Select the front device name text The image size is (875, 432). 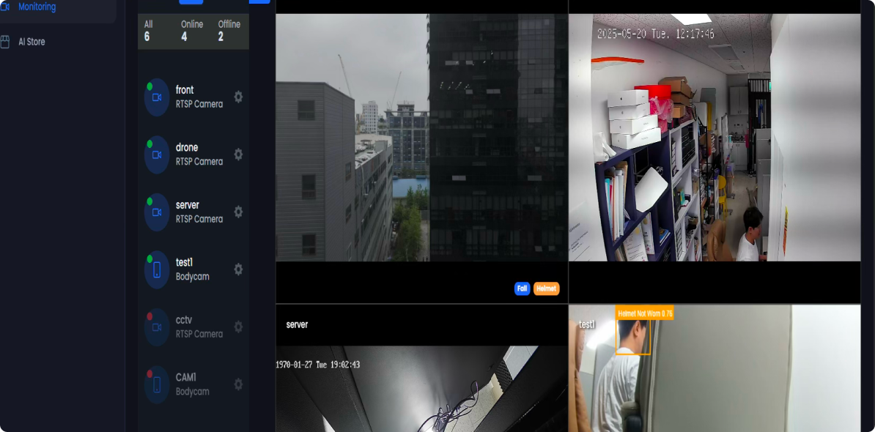pos(185,90)
